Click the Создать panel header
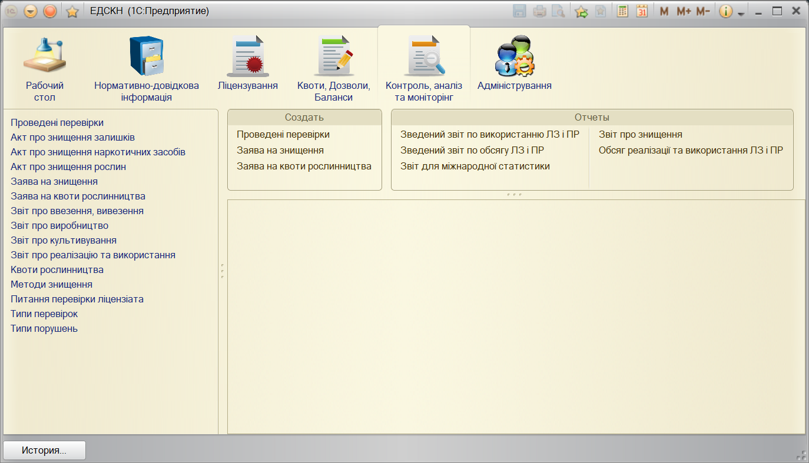Viewport: 809px width, 463px height. tap(304, 118)
